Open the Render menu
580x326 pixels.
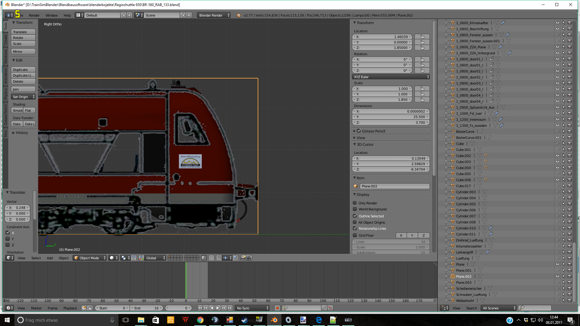(34, 15)
